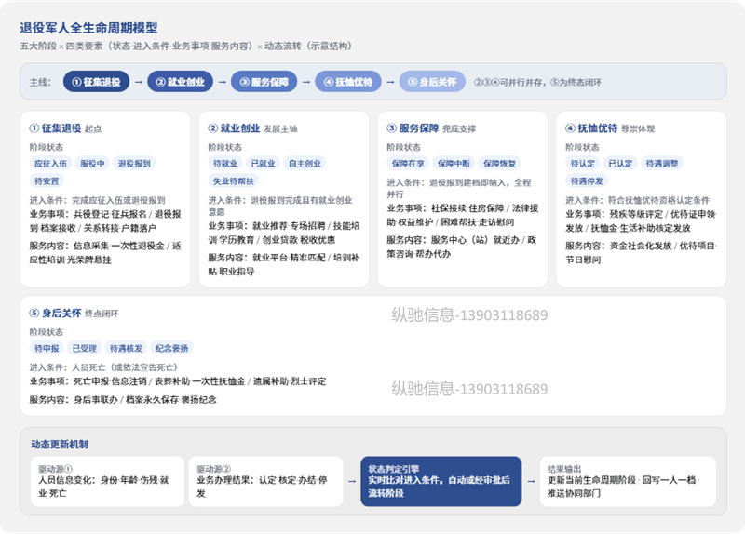Select the 待遇停发 status tag
This screenshot has width=745, height=534.
[x=587, y=180]
